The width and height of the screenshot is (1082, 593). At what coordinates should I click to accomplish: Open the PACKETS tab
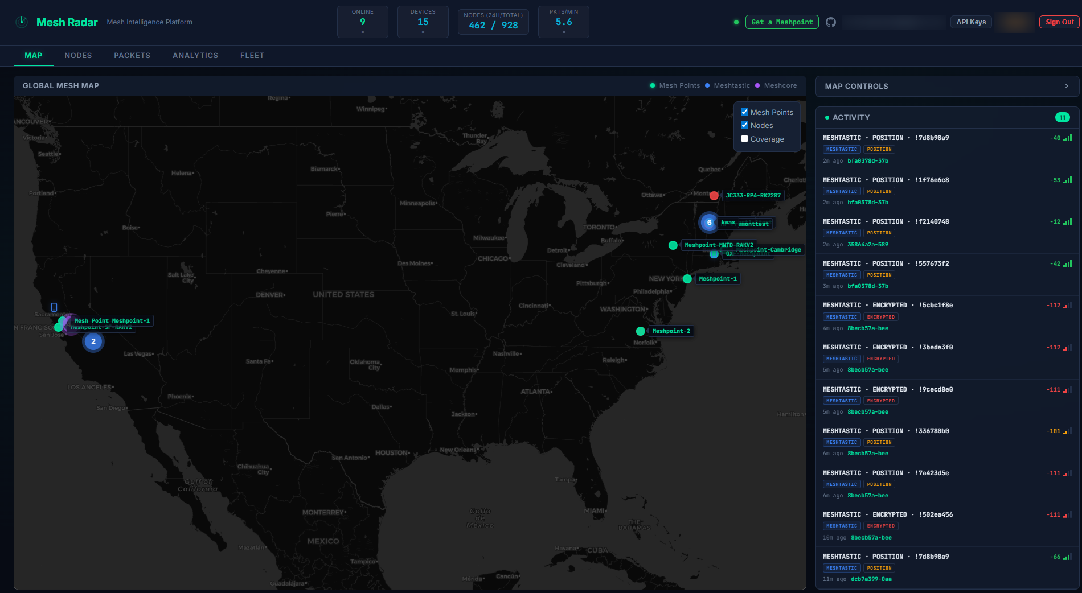point(132,55)
